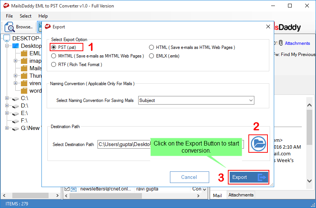
Task: Expand the D:\ drive node
Action: pos(7,105)
